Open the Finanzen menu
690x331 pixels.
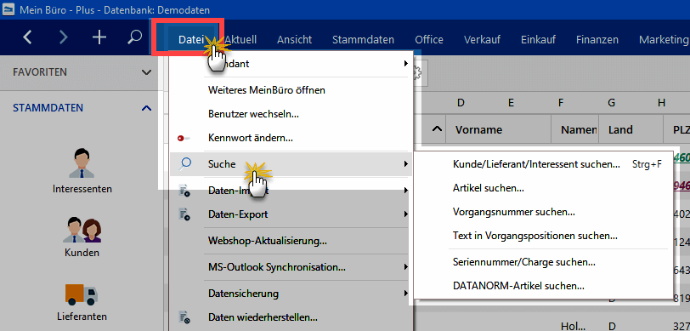tap(597, 40)
